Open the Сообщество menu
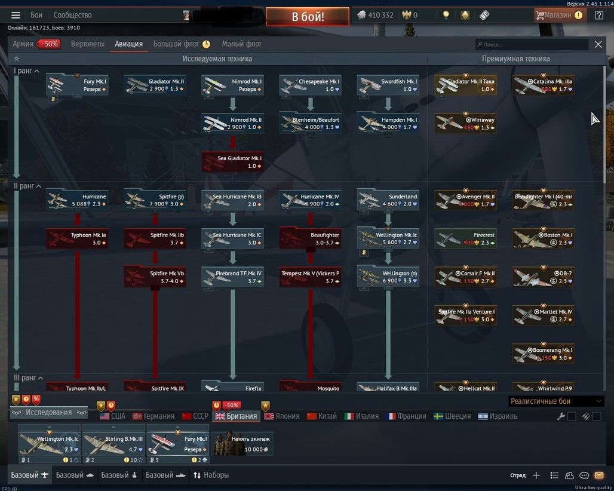The width and height of the screenshot is (614, 491). click(72, 16)
